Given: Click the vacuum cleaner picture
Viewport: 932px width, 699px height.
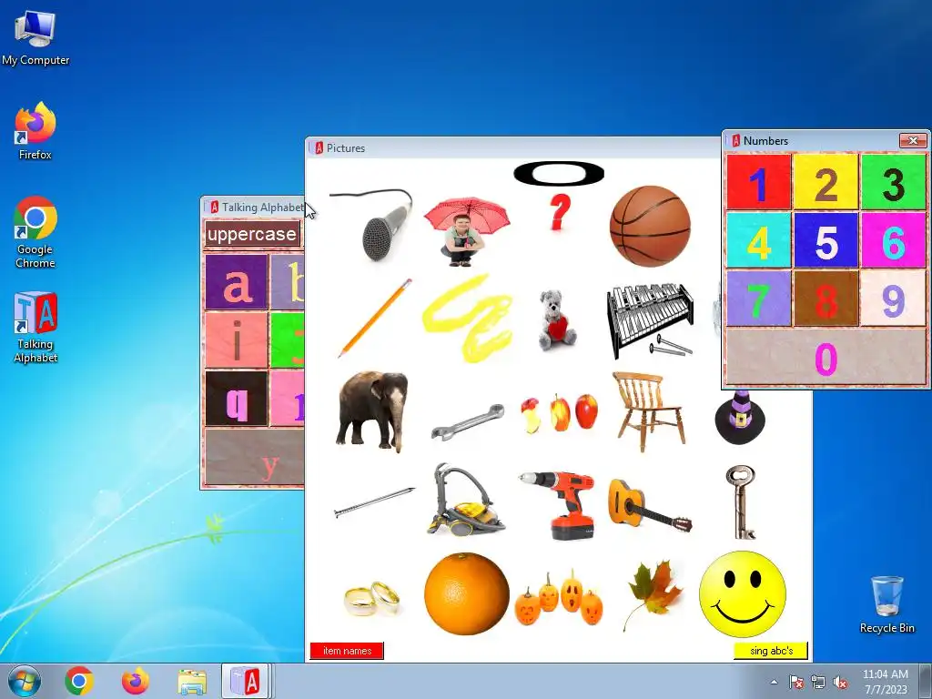Looking at the screenshot, I should [x=465, y=500].
